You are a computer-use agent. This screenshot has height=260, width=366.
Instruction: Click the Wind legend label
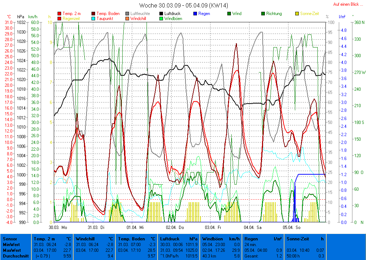pyautogui.click(x=237, y=14)
